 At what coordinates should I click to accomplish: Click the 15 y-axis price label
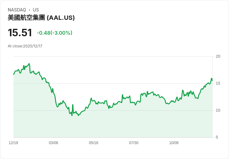point(218,83)
